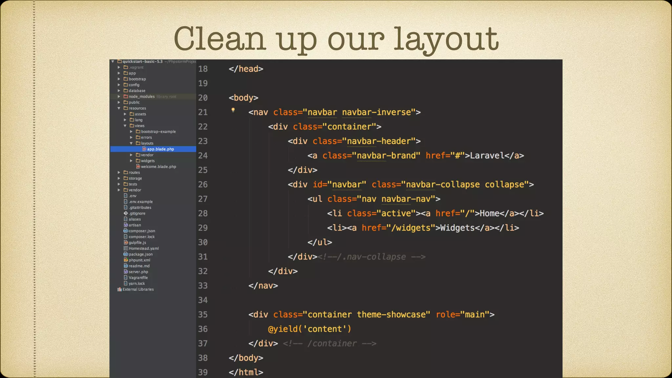Click line number 36 in the gutter

pyautogui.click(x=203, y=329)
